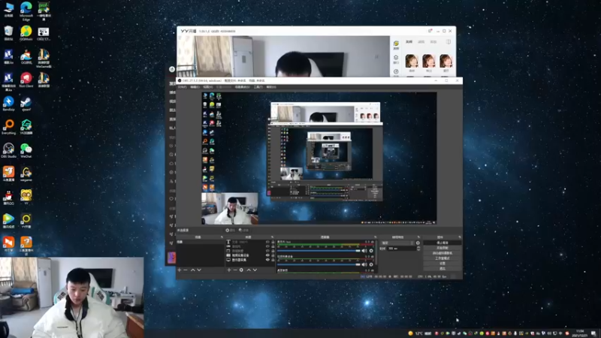Viewport: 601px width, 338px height.
Task: Pop out the Sources dock panel
Action: click(272, 237)
